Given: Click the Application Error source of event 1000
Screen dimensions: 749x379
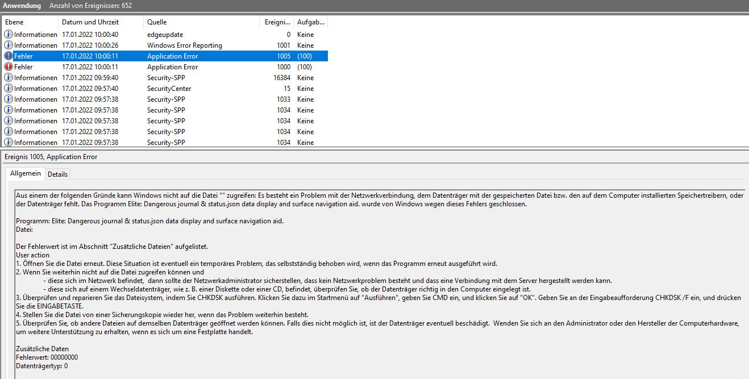Looking at the screenshot, I should 172,67.
